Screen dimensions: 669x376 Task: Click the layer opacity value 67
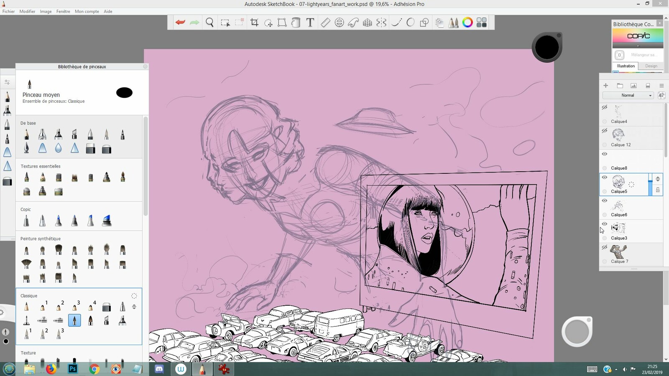661,95
